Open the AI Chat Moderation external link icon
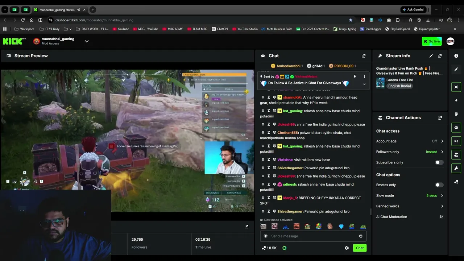 click(442, 217)
